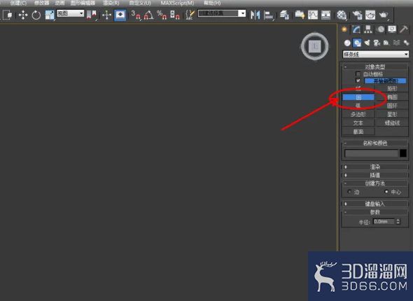The image size is (413, 301).
Task: Open the Rendered Frame Window
Action: [370, 15]
